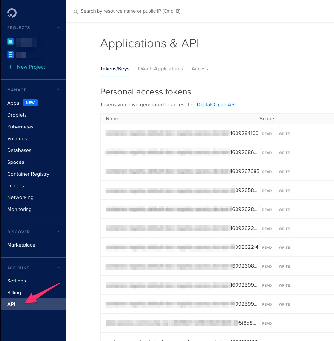Navigate to Volumes
This screenshot has height=341, width=334.
tap(17, 139)
